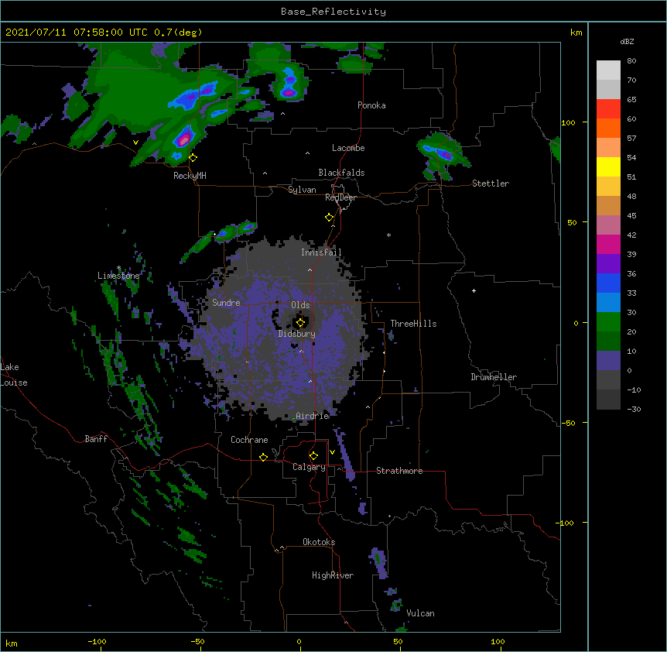Pick the purple 36-39 dBZ legend swatch
The width and height of the screenshot is (667, 652).
tap(608, 264)
